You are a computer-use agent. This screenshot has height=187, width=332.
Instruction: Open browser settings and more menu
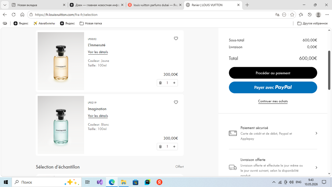click(x=327, y=15)
